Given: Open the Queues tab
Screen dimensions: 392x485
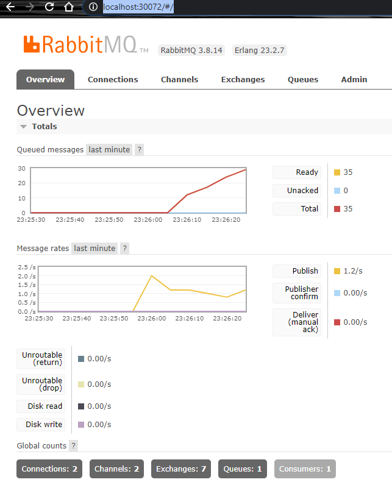Looking at the screenshot, I should [303, 80].
